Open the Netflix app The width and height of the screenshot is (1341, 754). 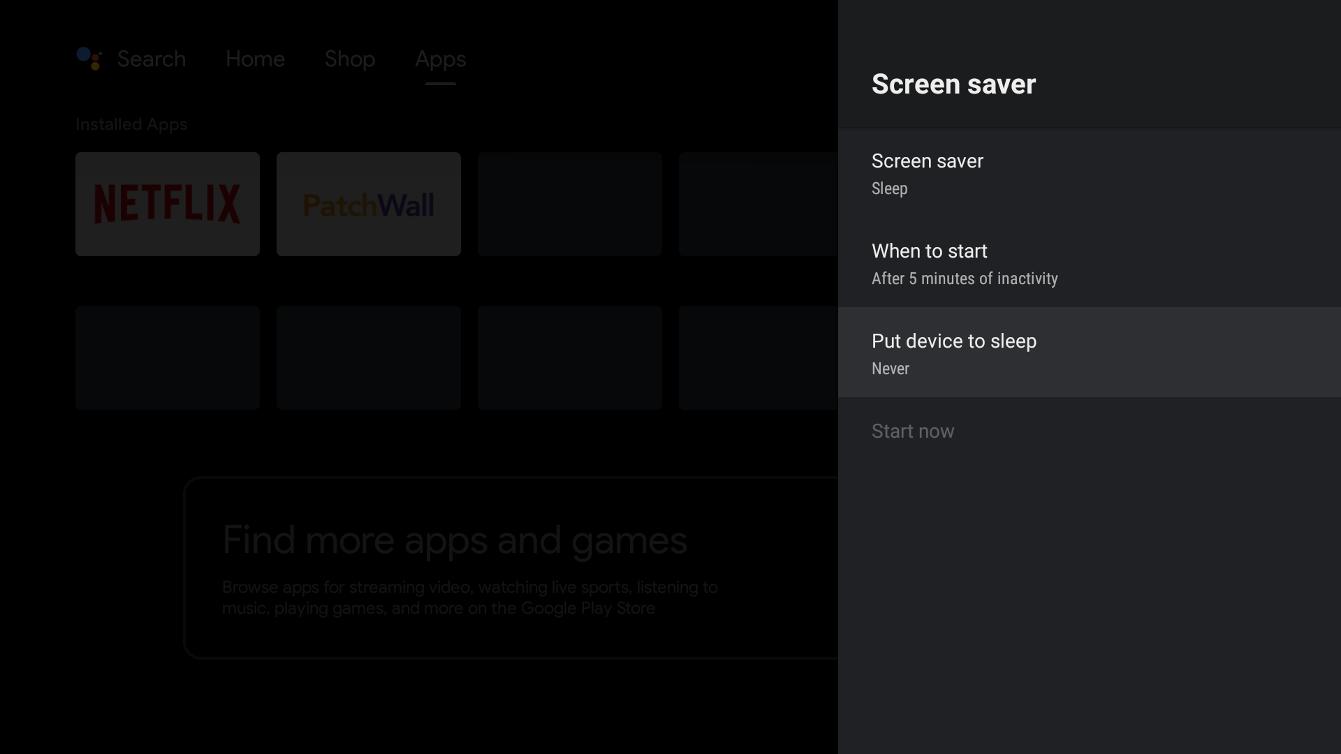tap(168, 205)
